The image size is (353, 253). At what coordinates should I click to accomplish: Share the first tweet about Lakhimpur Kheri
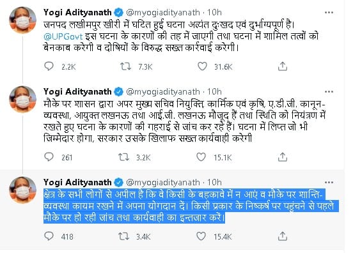click(283, 66)
